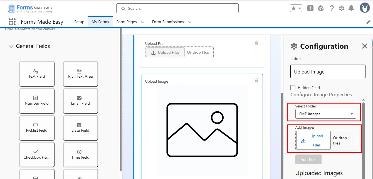View notifications bell icon
The image size is (373, 179).
click(351, 8)
